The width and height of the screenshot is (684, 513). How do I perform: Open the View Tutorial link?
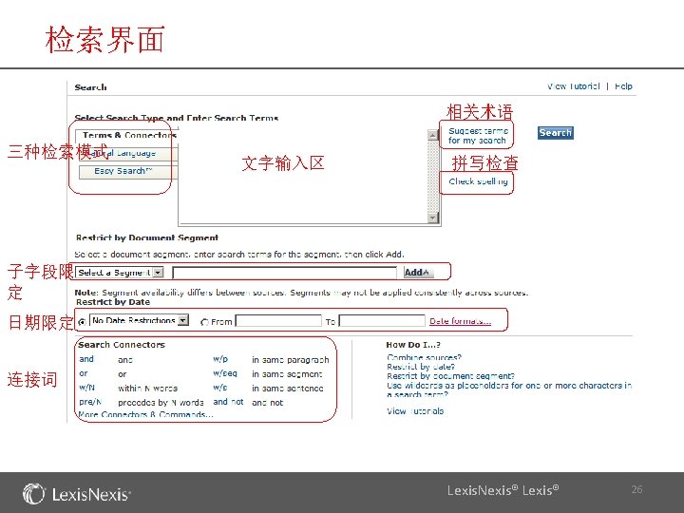point(573,86)
